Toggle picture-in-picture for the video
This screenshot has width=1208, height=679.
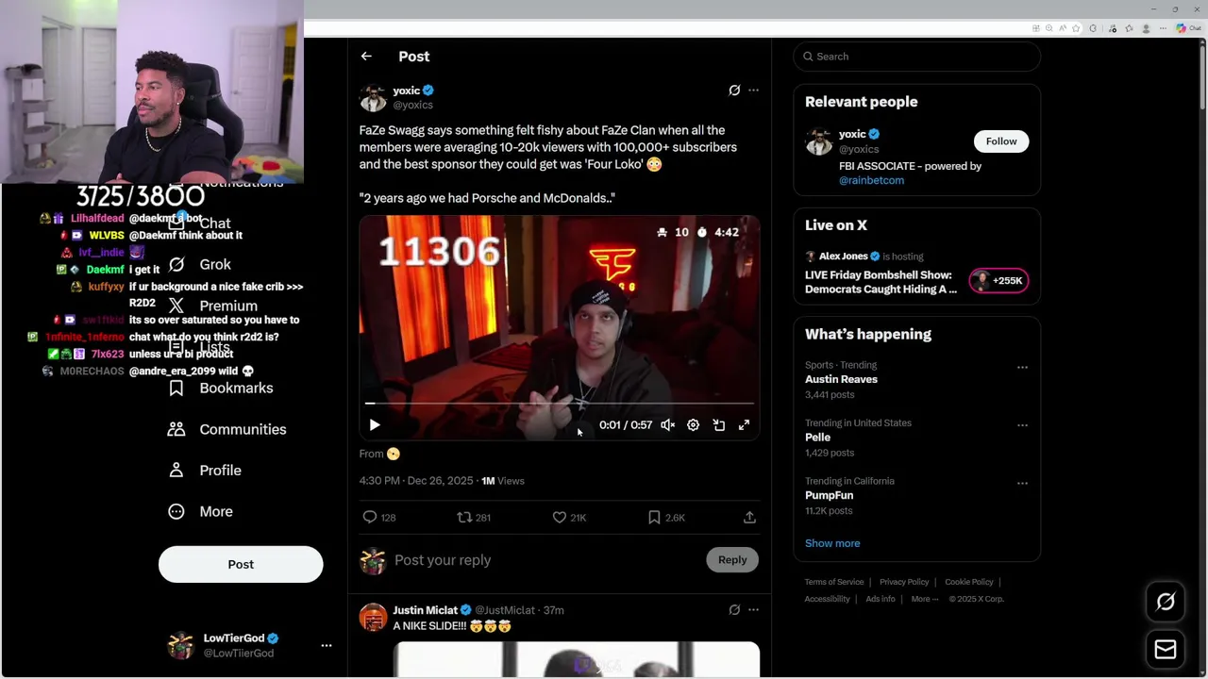(718, 425)
